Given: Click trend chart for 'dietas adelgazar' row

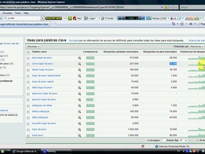Looking at the screenshot, I should tap(196, 112).
